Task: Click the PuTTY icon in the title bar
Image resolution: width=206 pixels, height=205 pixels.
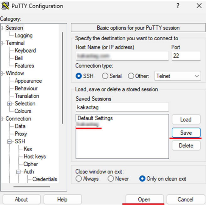Action: [5, 6]
